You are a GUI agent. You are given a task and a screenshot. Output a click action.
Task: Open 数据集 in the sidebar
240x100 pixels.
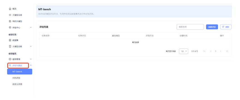(16, 40)
